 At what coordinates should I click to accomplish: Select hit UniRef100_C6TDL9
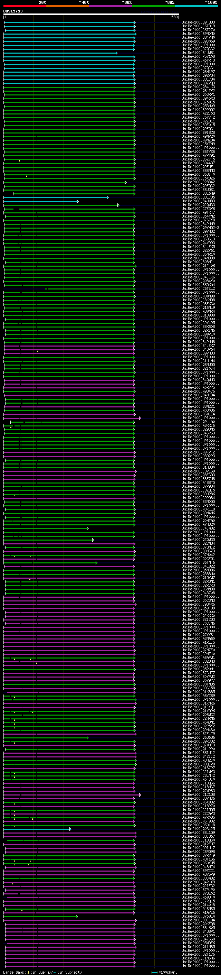[x=198, y=26]
